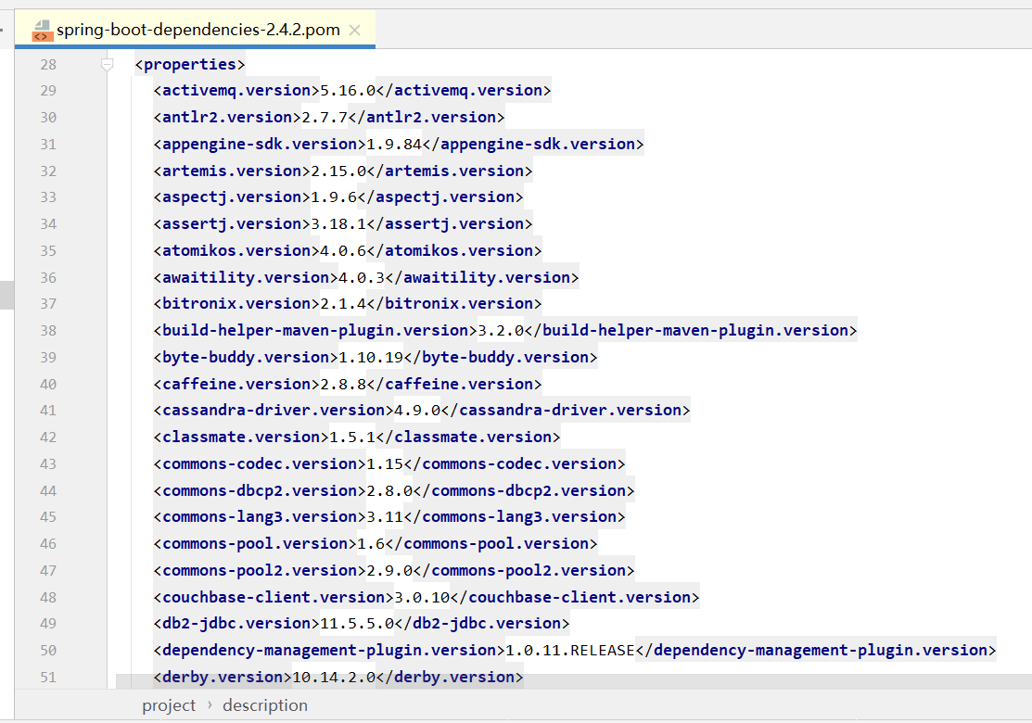Viewport: 1032px width, 723px height.
Task: Click the XML file type icon on the editor tab
Action: pos(41,29)
